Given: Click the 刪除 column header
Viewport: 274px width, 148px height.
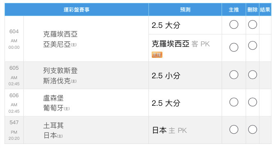Looking at the screenshot, I should (252, 9).
